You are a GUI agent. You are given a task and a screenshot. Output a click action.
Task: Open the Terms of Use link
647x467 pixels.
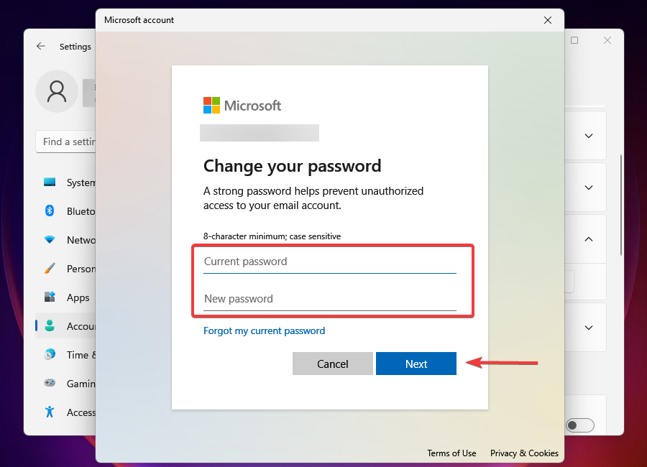451,453
